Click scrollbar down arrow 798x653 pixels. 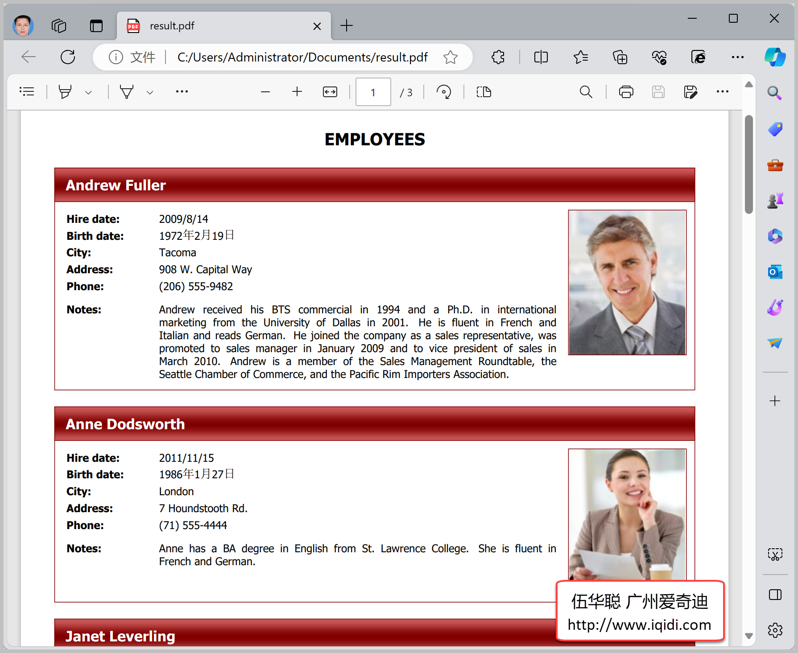[x=749, y=636]
